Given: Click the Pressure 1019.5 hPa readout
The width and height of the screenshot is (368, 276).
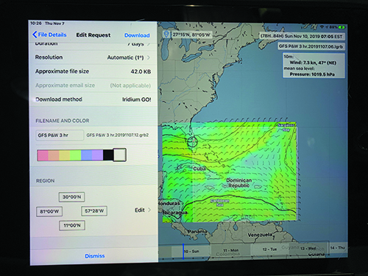Looking at the screenshot, I should click(312, 74).
